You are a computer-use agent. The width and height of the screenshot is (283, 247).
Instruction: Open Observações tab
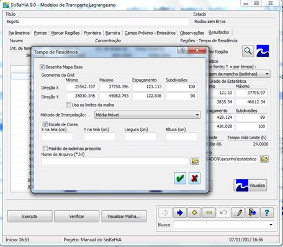(192, 33)
